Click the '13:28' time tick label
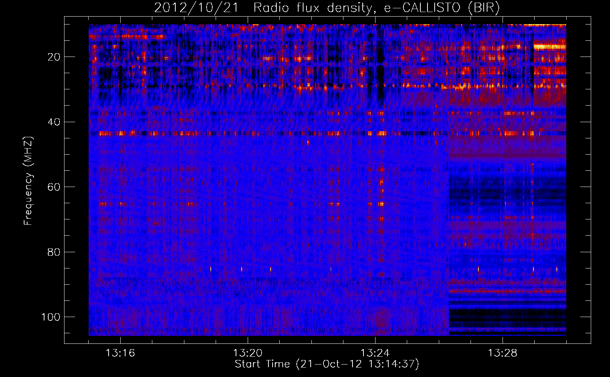 pyautogui.click(x=503, y=353)
